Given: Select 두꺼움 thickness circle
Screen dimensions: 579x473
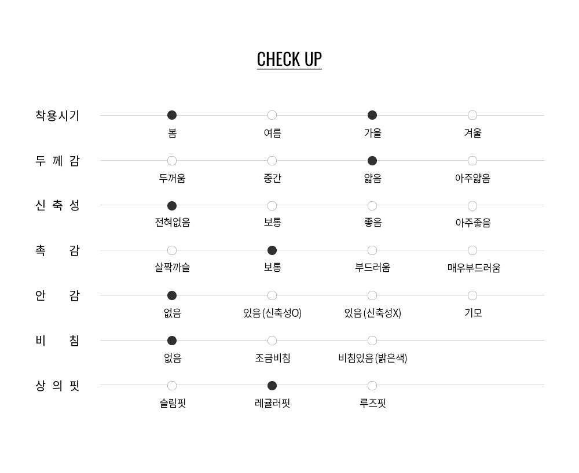Looking at the screenshot, I should click(x=172, y=161).
